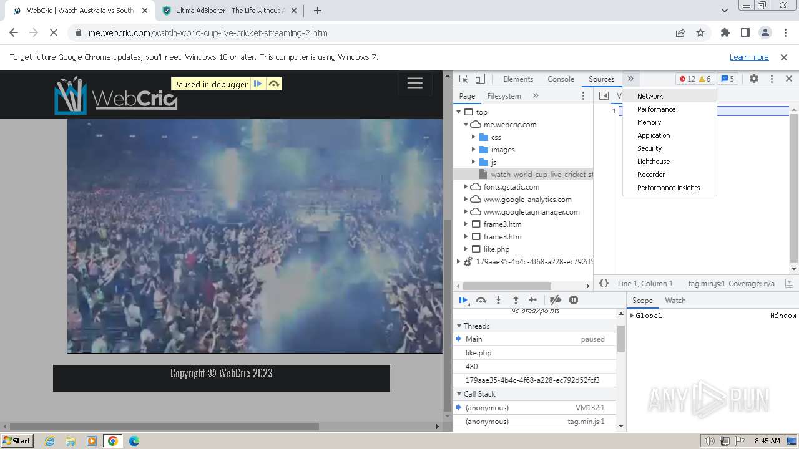Select the Main thread row
The image size is (799, 449).
pyautogui.click(x=534, y=339)
